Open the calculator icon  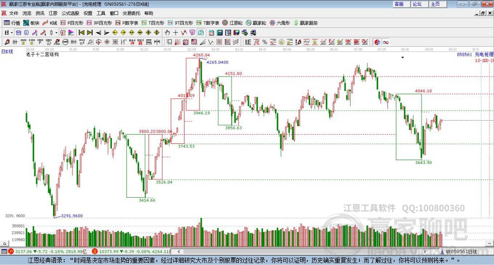click(220, 33)
